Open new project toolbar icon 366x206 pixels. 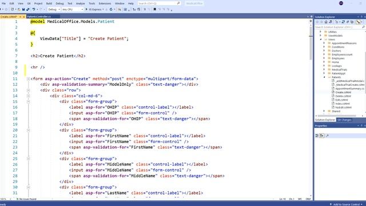coord(13,9)
